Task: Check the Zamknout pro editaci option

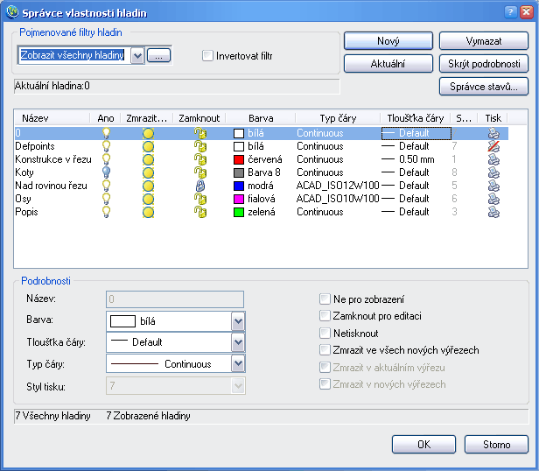Action: coord(325,315)
